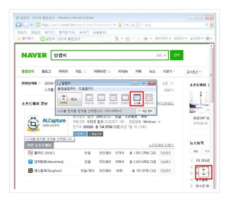Click the green 검색 search button
Screen dimensions: 229x202
[x=176, y=55]
